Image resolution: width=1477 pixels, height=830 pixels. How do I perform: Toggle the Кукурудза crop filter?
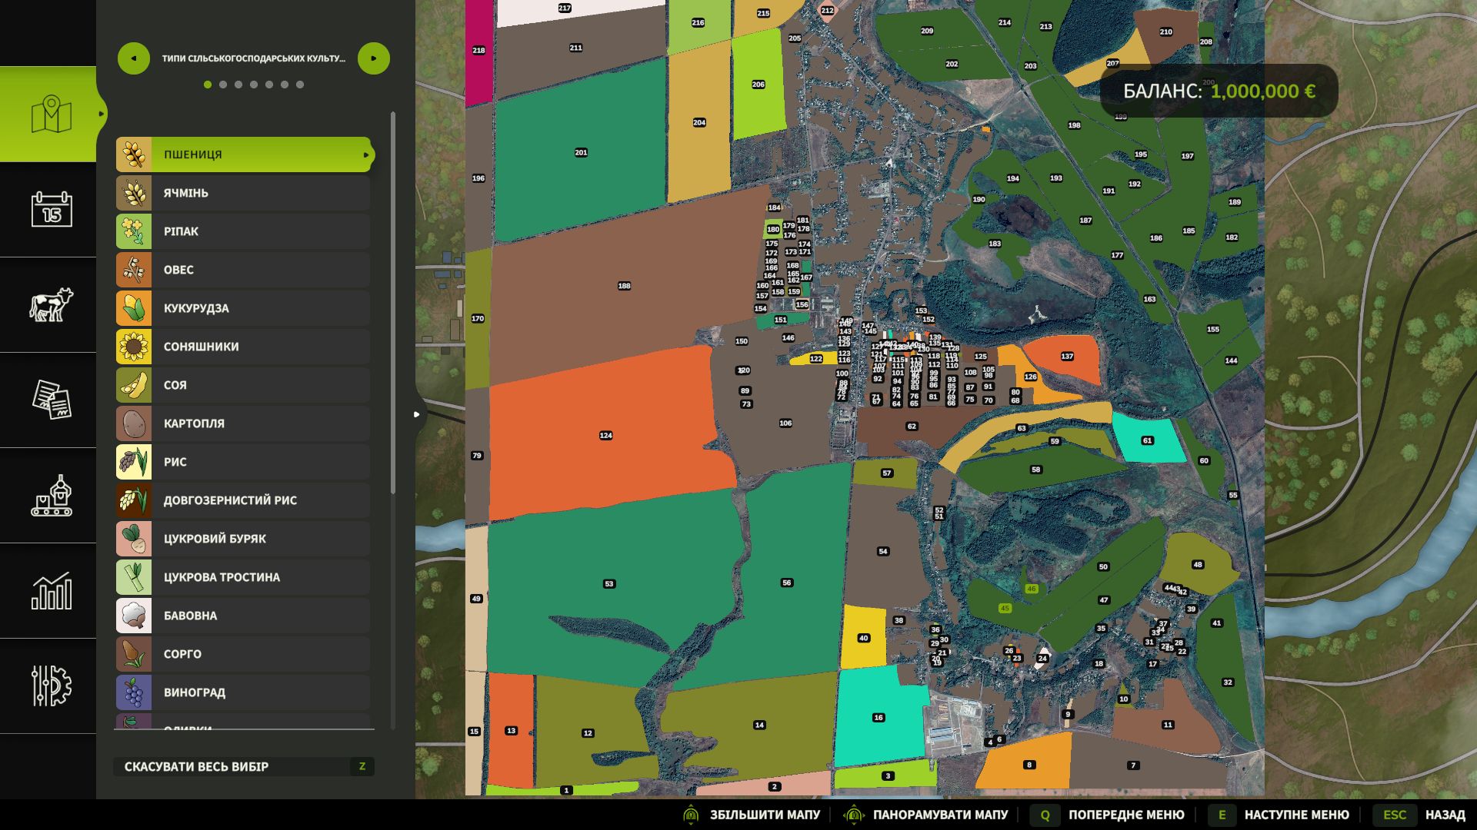(244, 308)
